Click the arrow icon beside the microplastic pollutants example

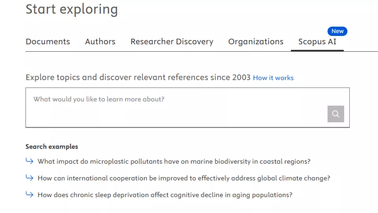tap(30, 161)
